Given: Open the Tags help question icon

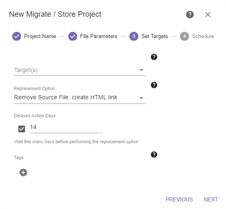Looking at the screenshot, I should coord(154,155).
